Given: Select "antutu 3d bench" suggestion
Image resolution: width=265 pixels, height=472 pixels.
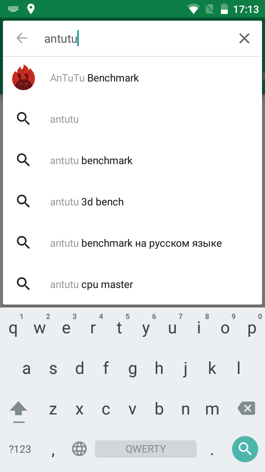Looking at the screenshot, I should pos(87,202).
